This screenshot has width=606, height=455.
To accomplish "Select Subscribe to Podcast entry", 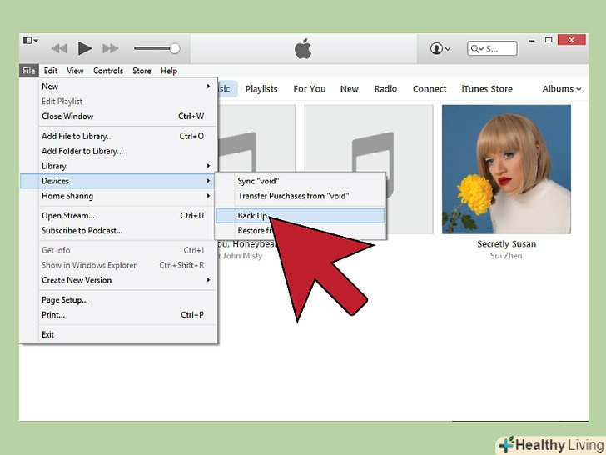I will (x=119, y=231).
